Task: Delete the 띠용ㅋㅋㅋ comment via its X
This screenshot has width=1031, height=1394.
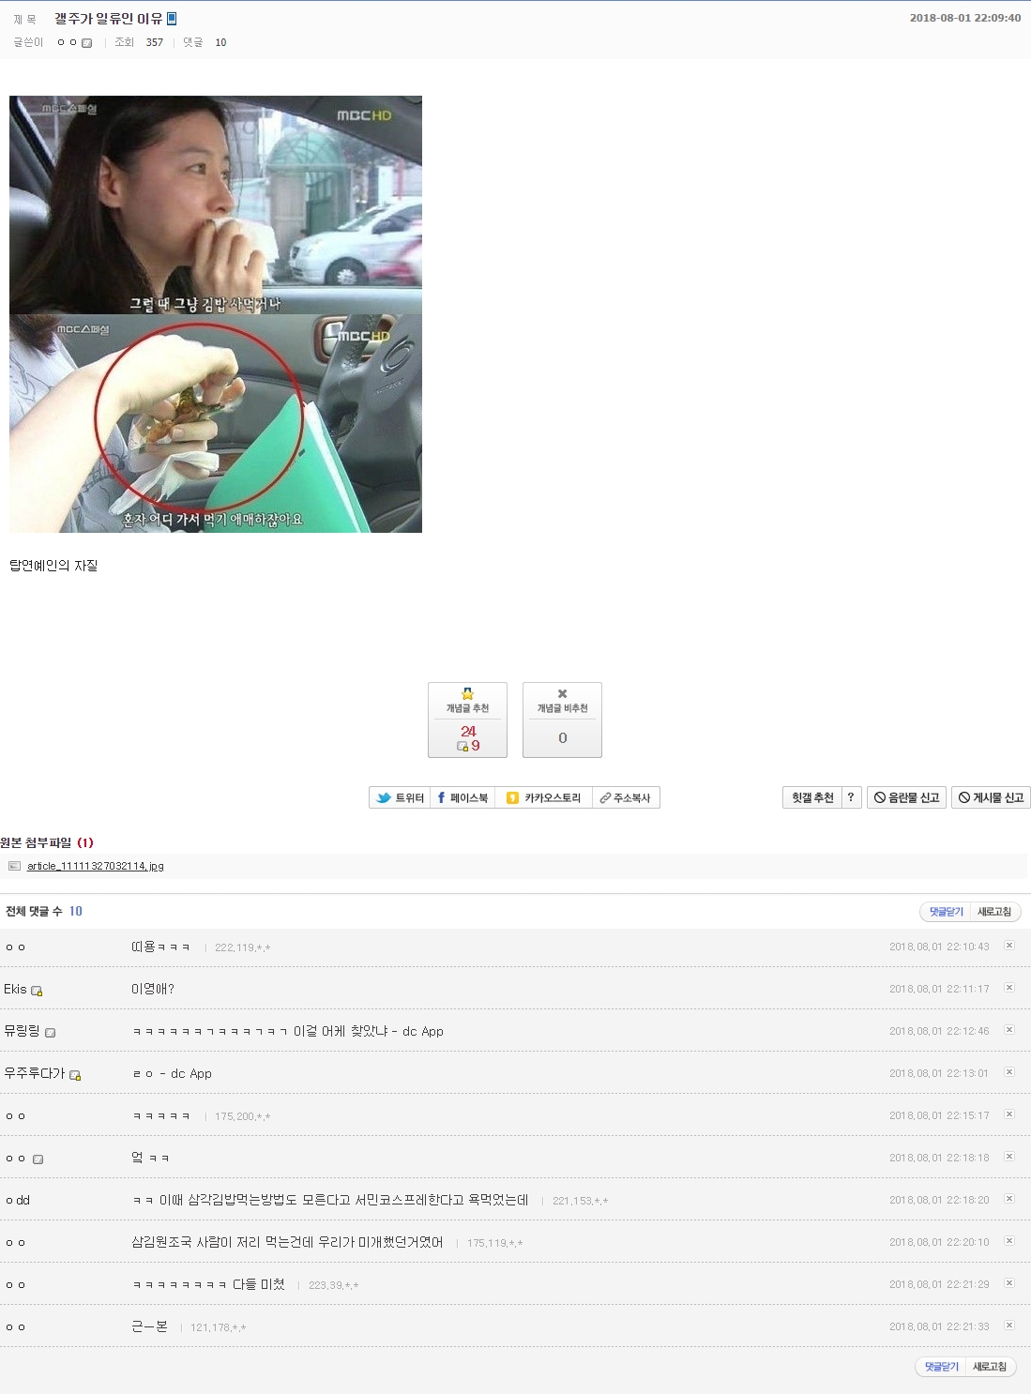Action: tap(1009, 946)
